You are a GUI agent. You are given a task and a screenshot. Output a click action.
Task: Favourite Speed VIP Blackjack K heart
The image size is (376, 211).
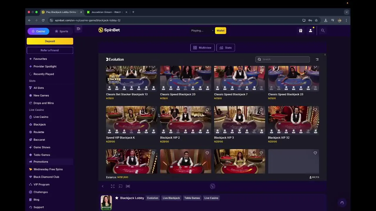[153, 110]
